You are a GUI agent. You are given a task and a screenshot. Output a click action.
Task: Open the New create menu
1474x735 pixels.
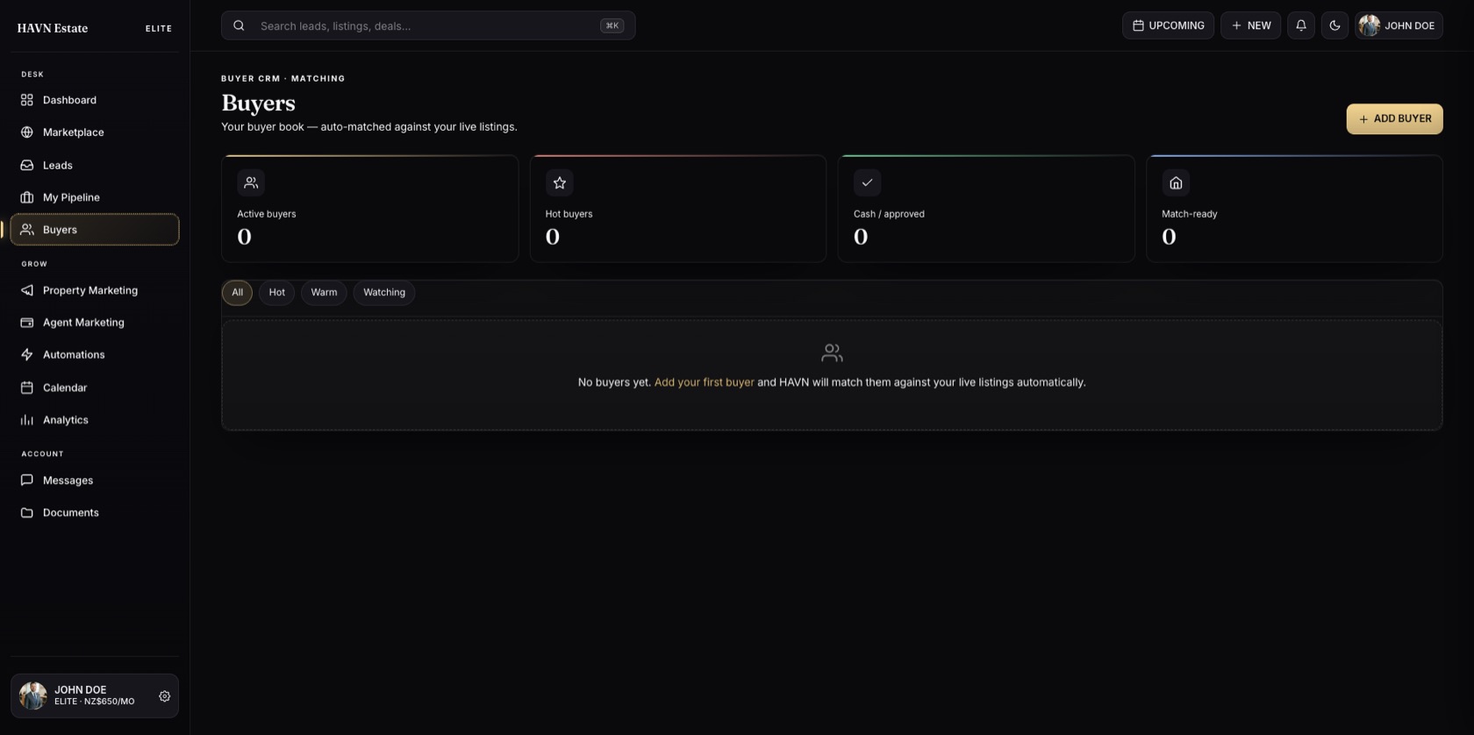point(1250,25)
